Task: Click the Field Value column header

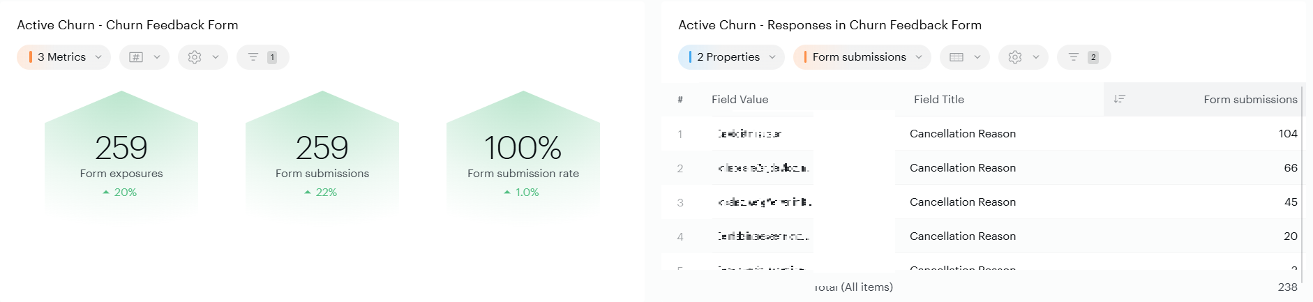Action: [740, 100]
